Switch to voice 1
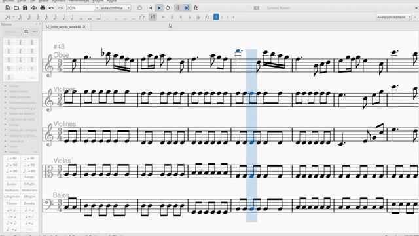 pos(216,17)
